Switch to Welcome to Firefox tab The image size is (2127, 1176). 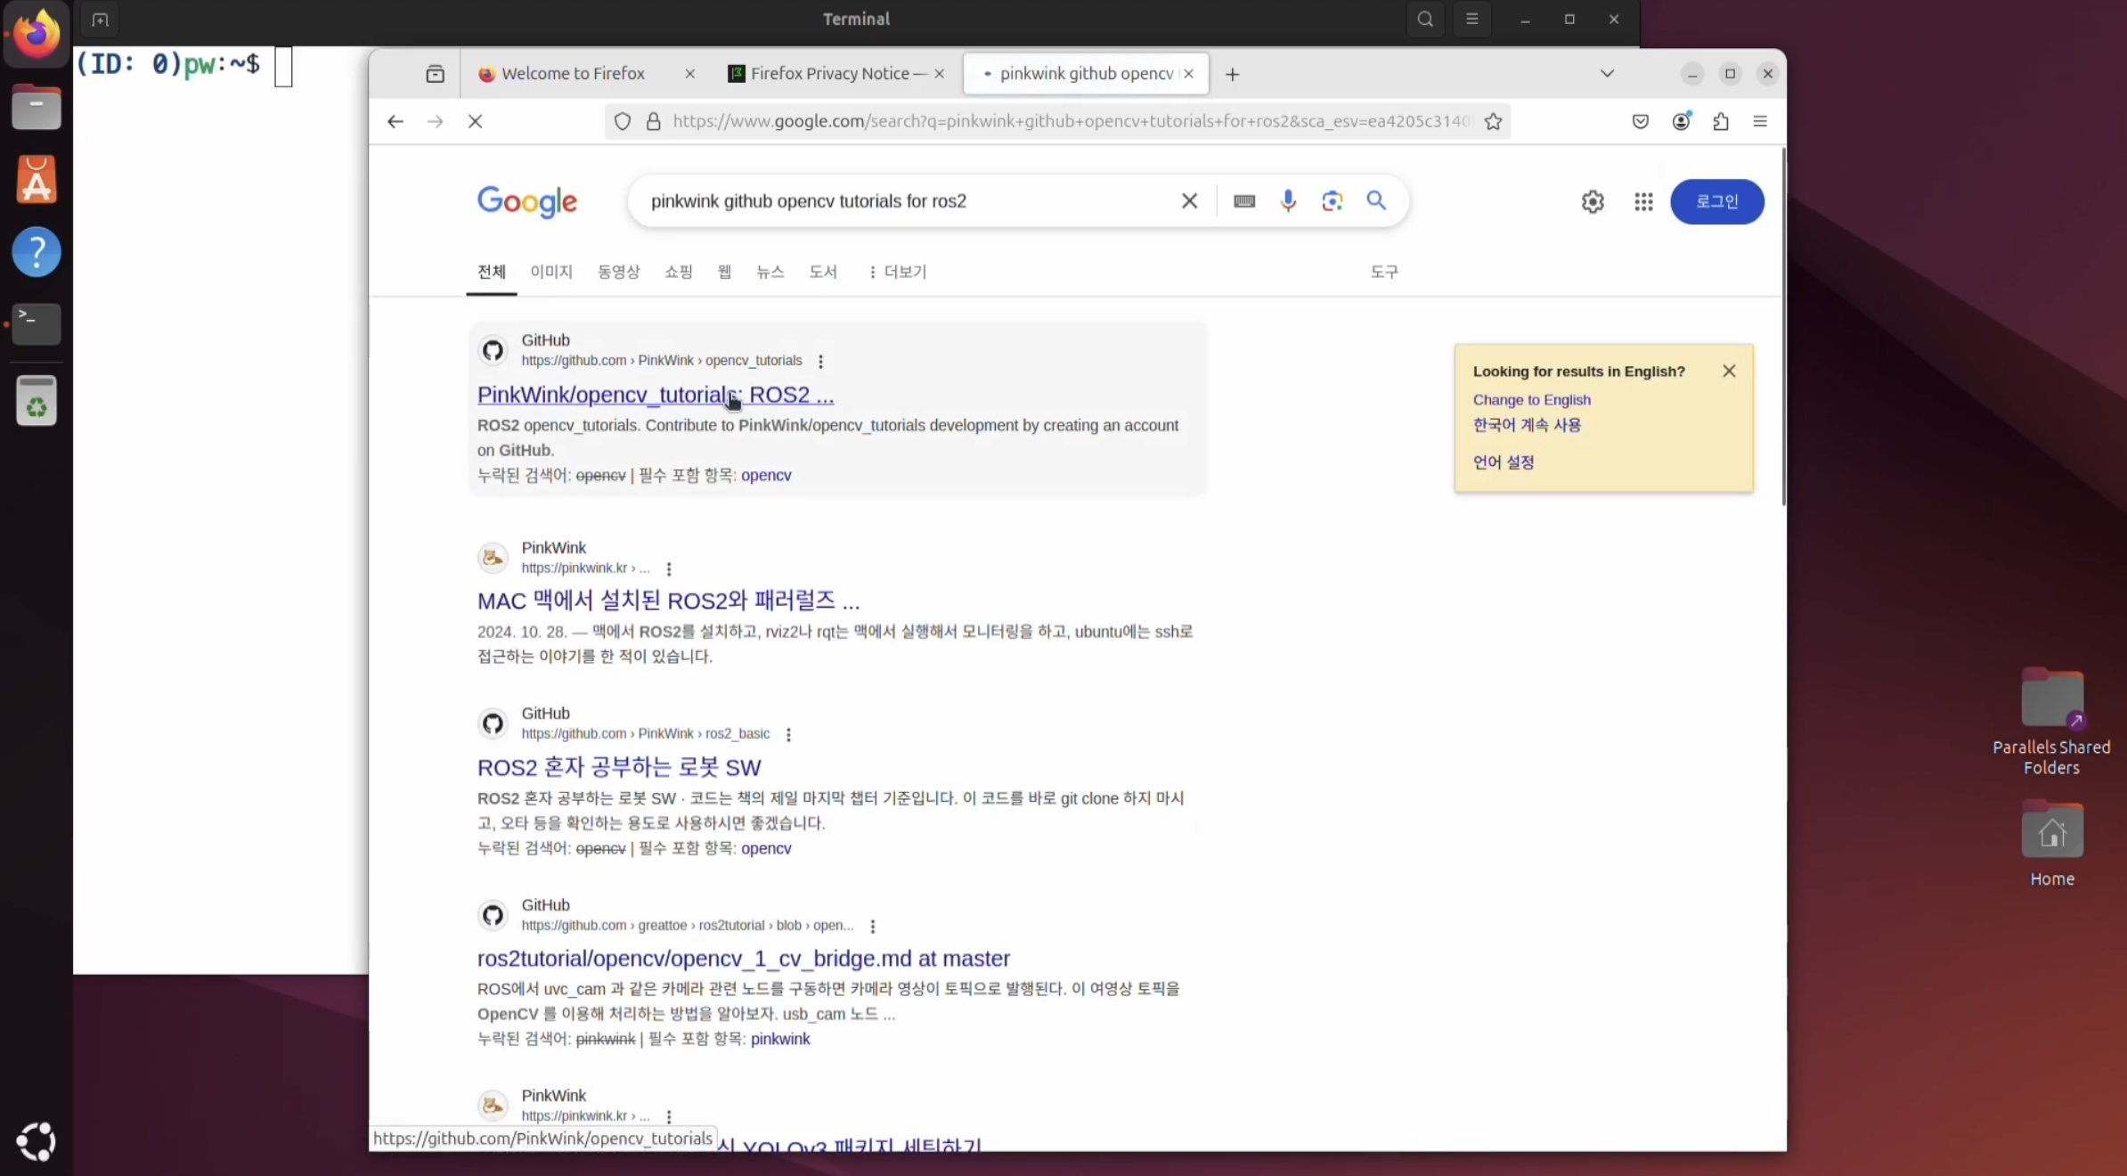[x=573, y=74]
